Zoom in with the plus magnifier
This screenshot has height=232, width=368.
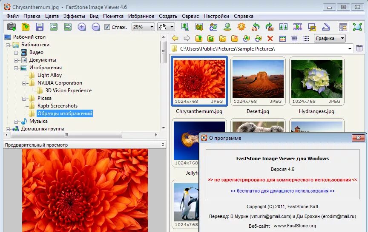click(82, 27)
